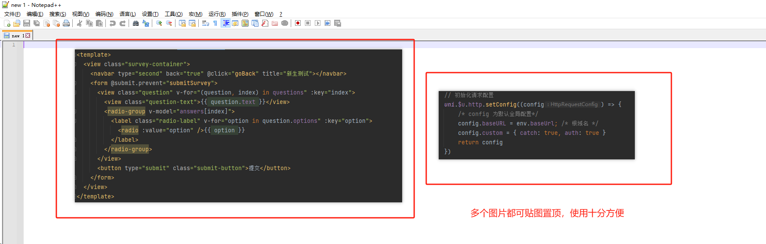Save the document using the floppy icon
The height and width of the screenshot is (244, 766).
[x=27, y=23]
